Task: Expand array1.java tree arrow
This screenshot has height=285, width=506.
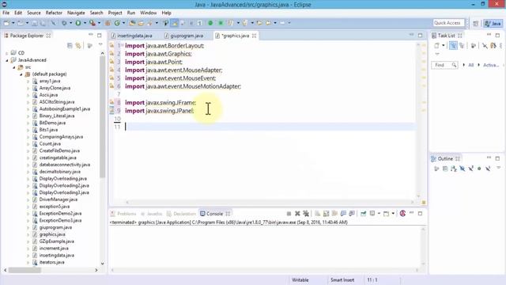Action: (x=28, y=81)
